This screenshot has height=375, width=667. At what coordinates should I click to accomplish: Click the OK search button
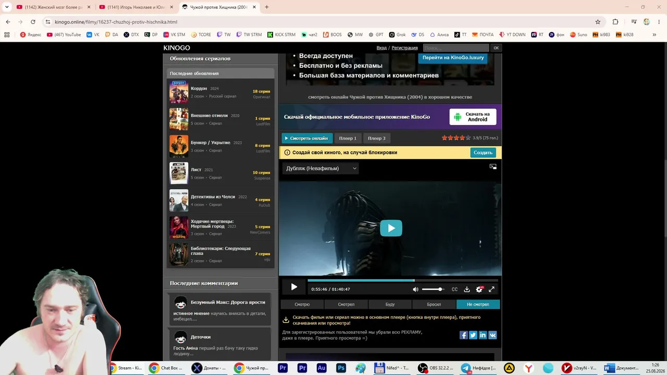496,48
